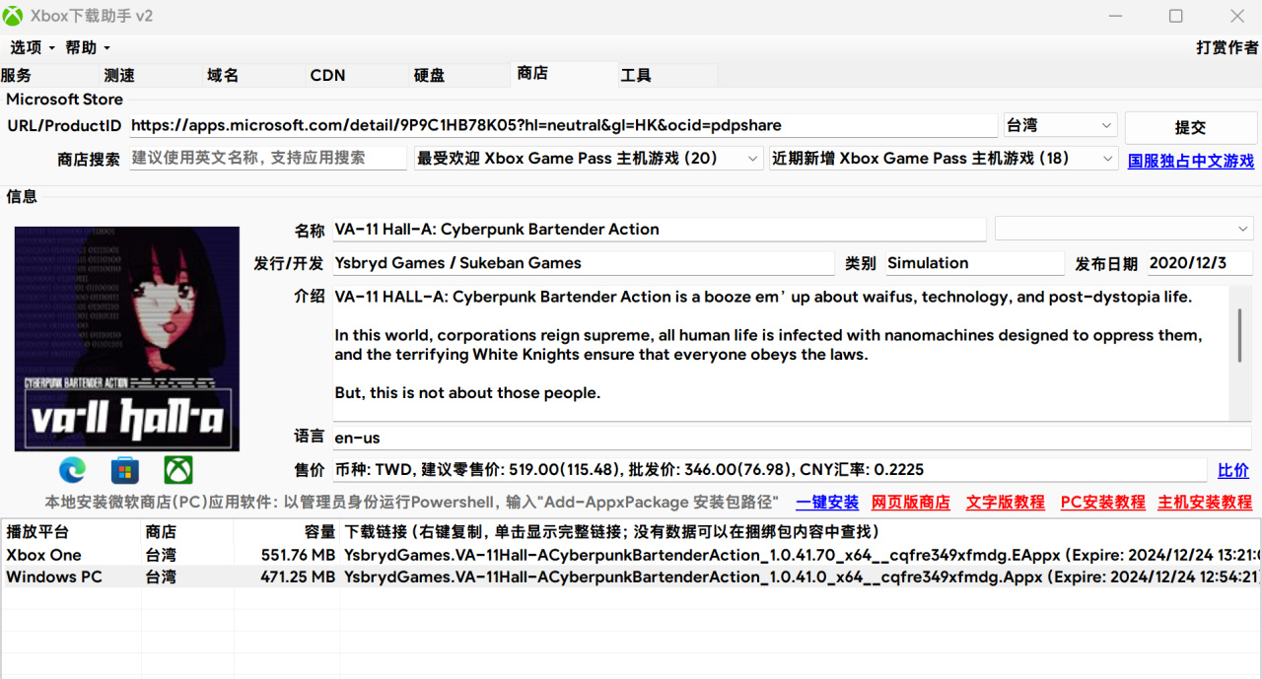Click 551.76 MB size cell
This screenshot has width=1262, height=679.
coord(298,555)
